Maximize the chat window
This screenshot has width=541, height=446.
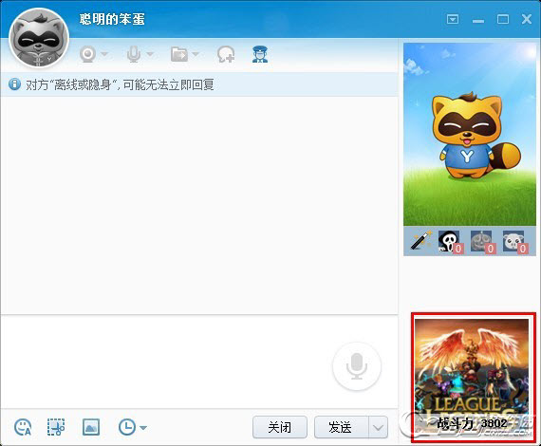tap(503, 19)
